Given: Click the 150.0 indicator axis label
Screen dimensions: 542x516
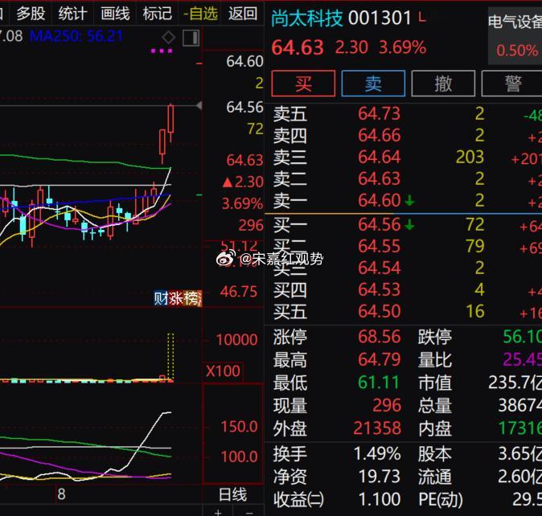Looking at the screenshot, I should pos(239,427).
